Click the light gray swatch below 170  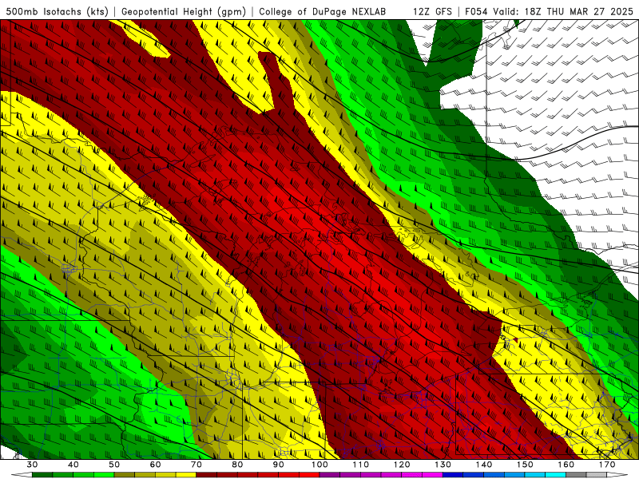(x=597, y=475)
